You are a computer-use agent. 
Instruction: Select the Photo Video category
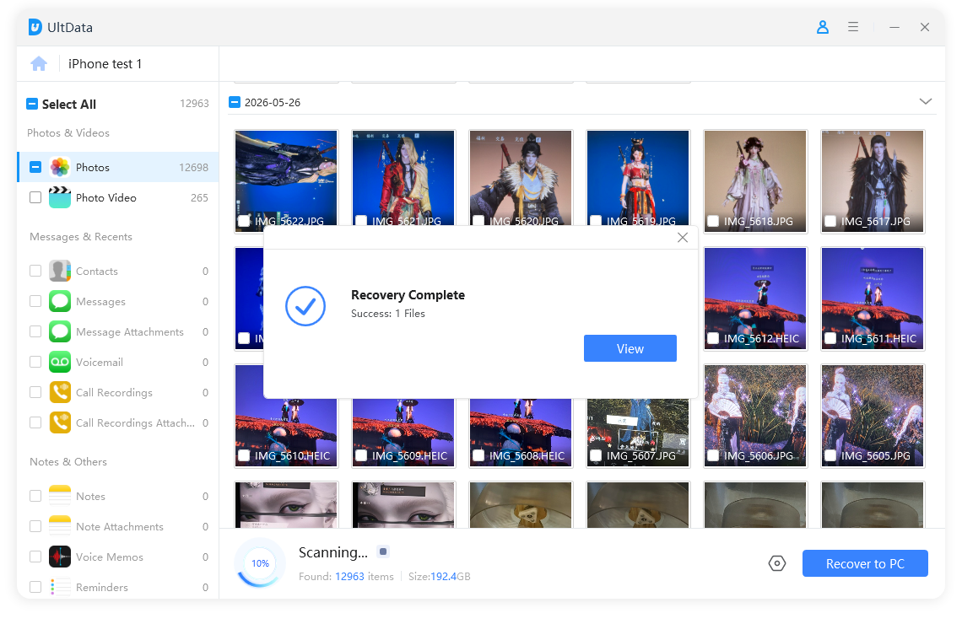coord(118,197)
